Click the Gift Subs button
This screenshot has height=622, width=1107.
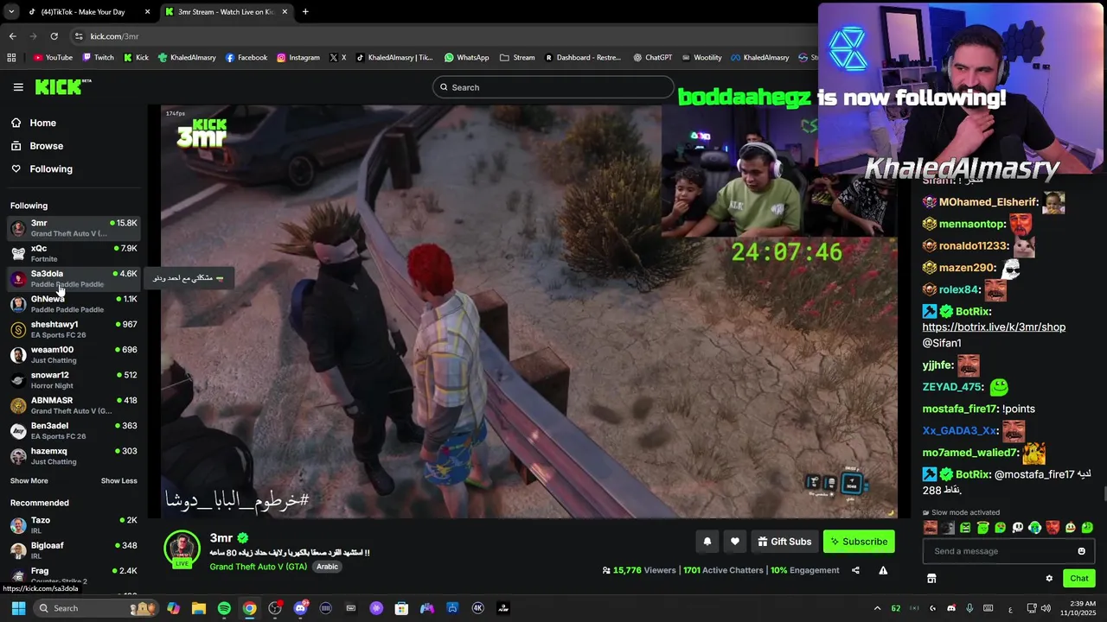coord(784,542)
